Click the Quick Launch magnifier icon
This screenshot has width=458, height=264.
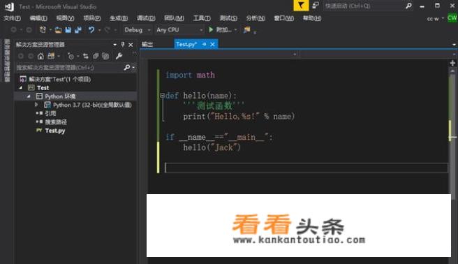click(408, 6)
